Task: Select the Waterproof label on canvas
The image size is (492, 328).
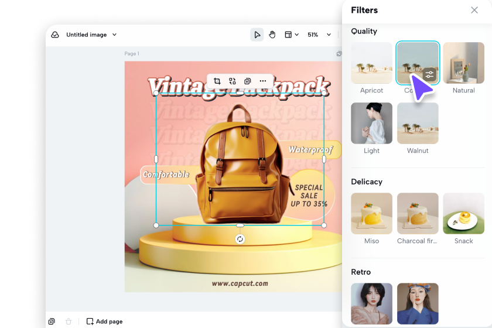Action: pos(310,150)
